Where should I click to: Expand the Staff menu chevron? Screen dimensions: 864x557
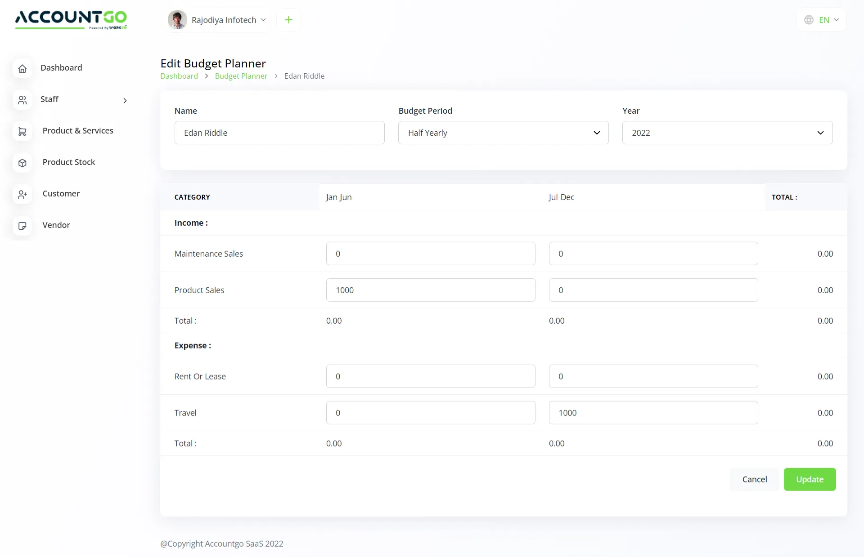point(125,100)
